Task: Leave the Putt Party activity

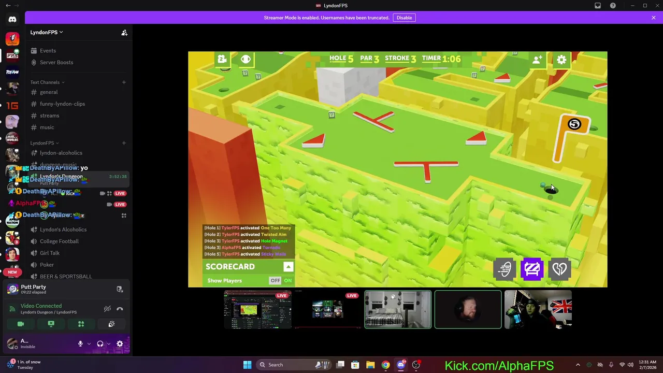Action: click(x=120, y=290)
